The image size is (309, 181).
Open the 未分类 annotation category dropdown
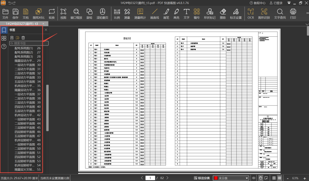[231, 178]
